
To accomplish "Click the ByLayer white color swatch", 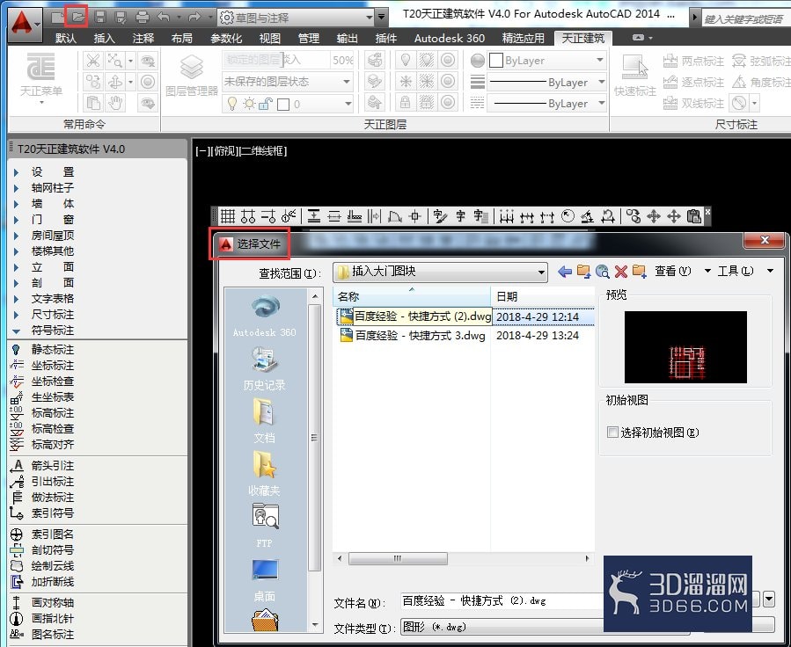I will pos(496,61).
